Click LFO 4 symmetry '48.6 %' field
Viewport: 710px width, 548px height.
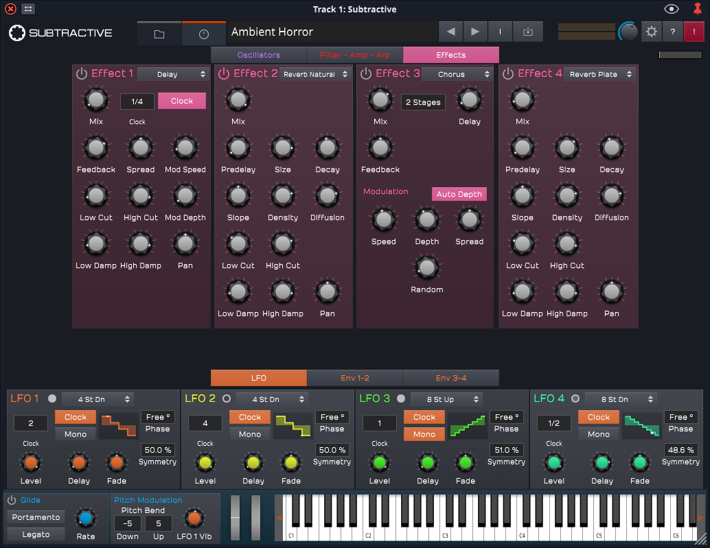pos(680,450)
